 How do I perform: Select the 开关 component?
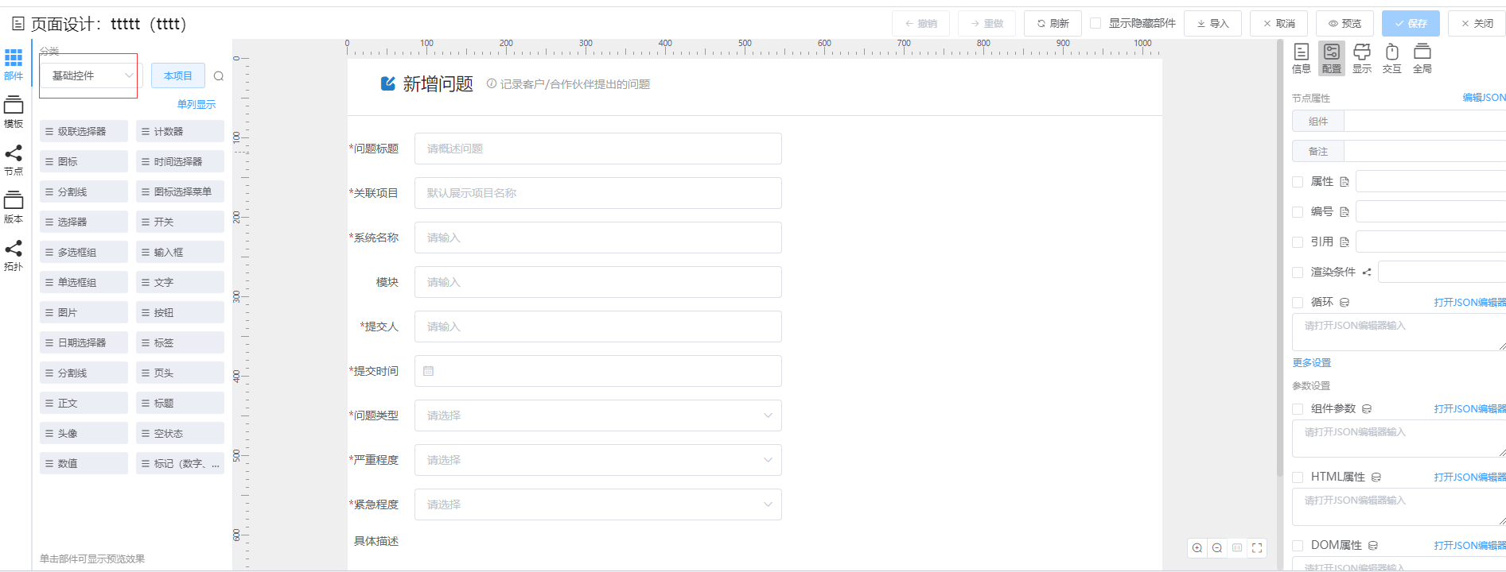(180, 222)
